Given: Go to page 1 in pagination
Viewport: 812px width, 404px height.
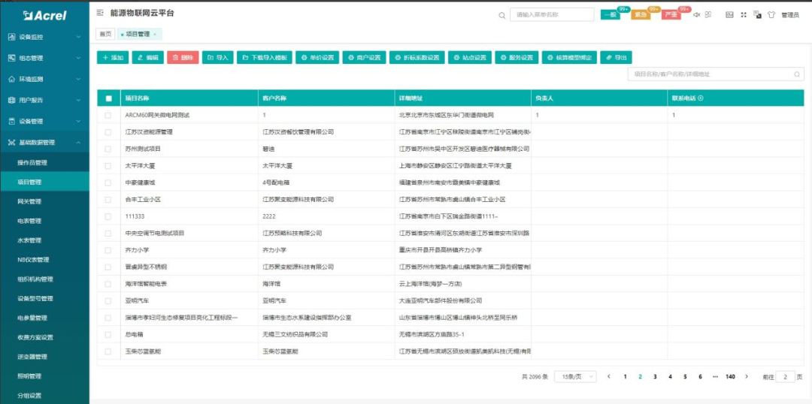Looking at the screenshot, I should click(x=625, y=376).
